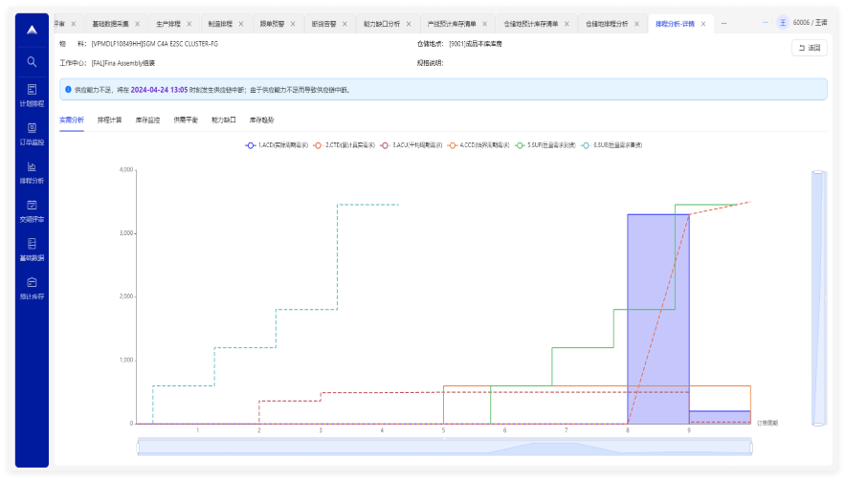845x481 pixels.
Task: Close the 断货告警 tab
Action: (345, 24)
